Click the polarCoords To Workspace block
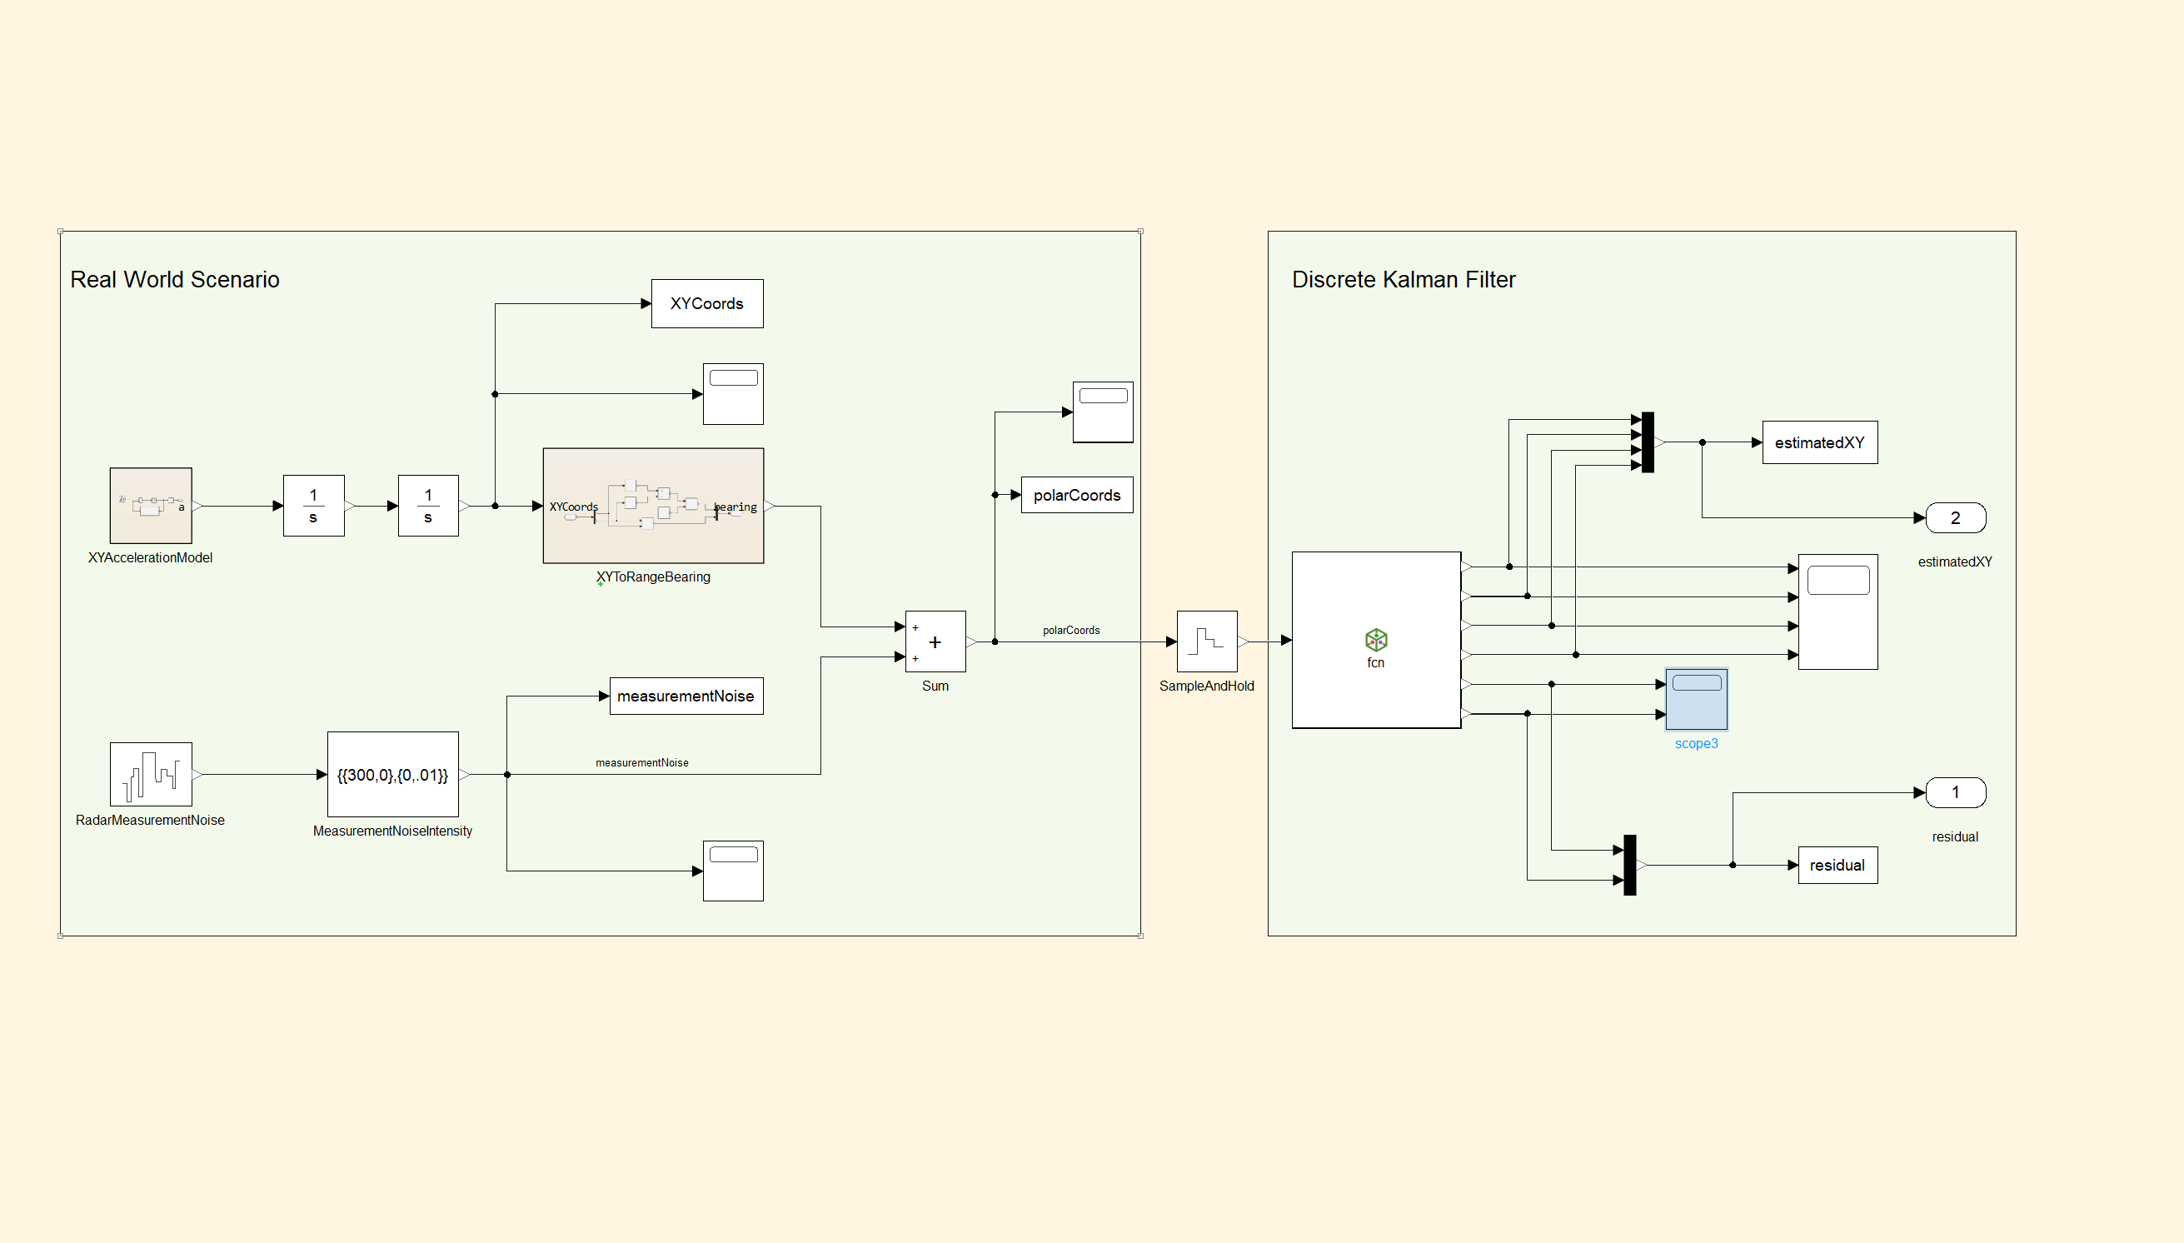This screenshot has width=2184, height=1243. 1076,495
